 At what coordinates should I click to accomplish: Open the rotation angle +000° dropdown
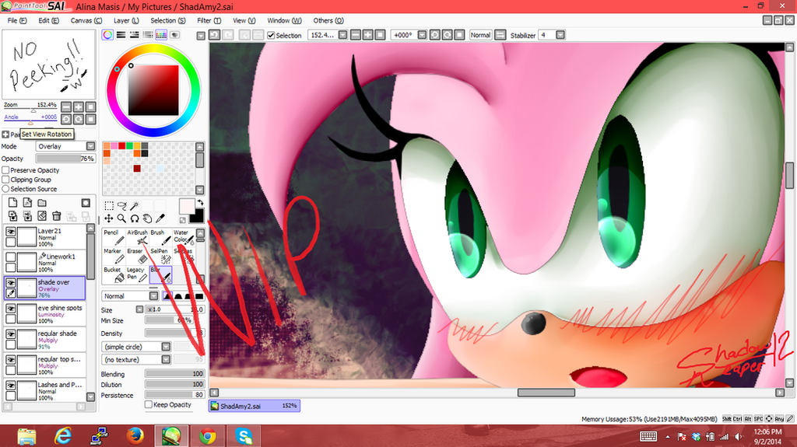point(423,35)
